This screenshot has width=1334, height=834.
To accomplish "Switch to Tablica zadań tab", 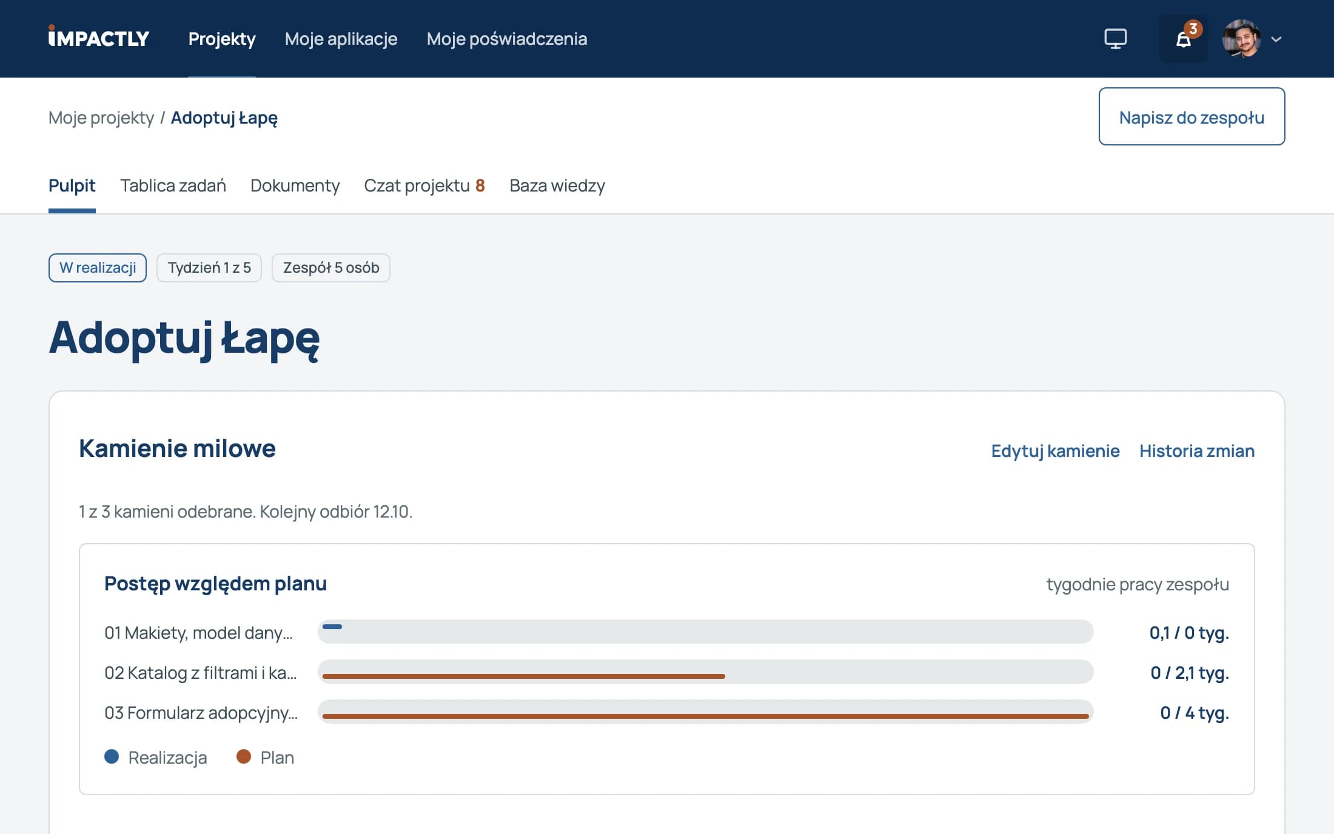I will pyautogui.click(x=173, y=185).
